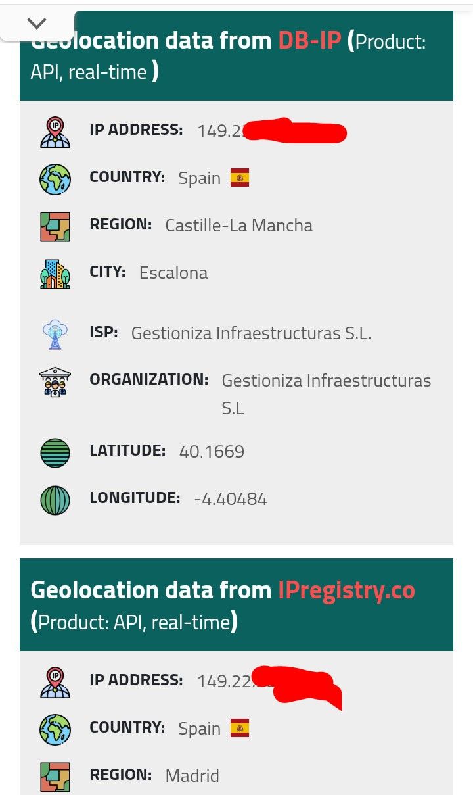The width and height of the screenshot is (473, 795).
Task: Click the organization building icon
Action: 55,381
